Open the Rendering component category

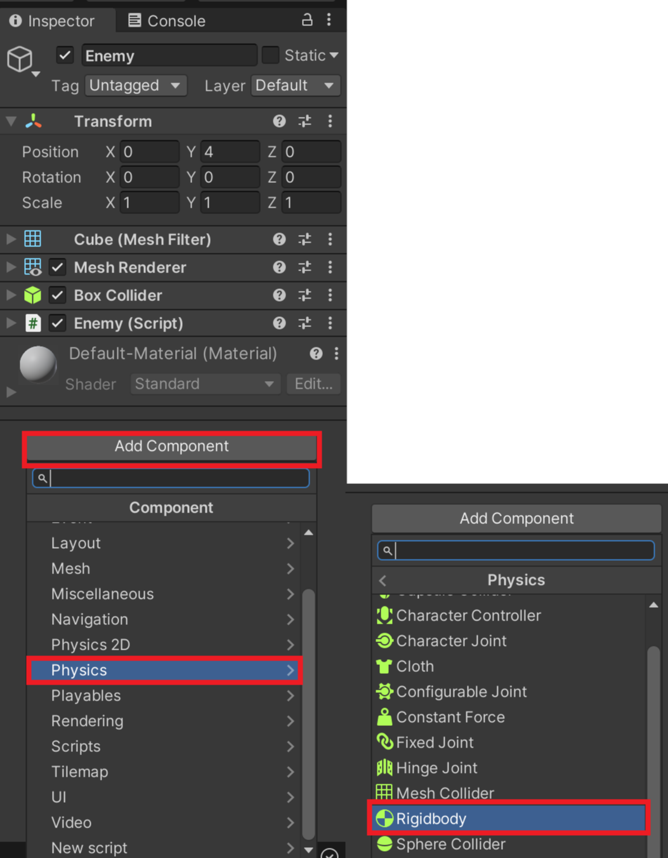(x=164, y=721)
